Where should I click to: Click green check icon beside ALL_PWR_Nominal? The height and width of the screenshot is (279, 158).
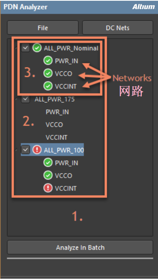[x=37, y=48]
